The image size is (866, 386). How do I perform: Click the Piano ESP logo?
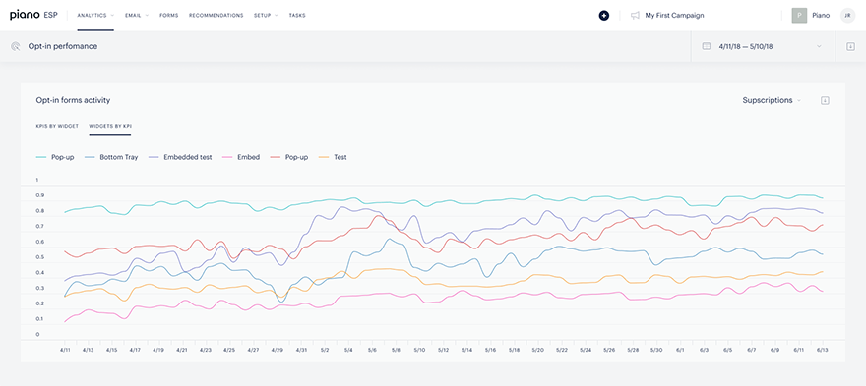point(33,16)
